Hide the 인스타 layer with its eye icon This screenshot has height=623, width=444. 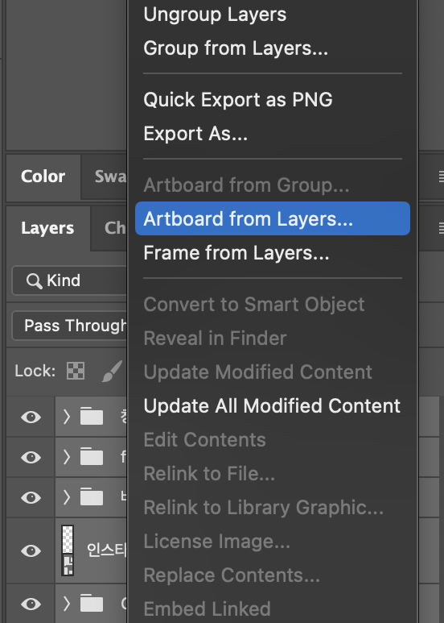(31, 550)
